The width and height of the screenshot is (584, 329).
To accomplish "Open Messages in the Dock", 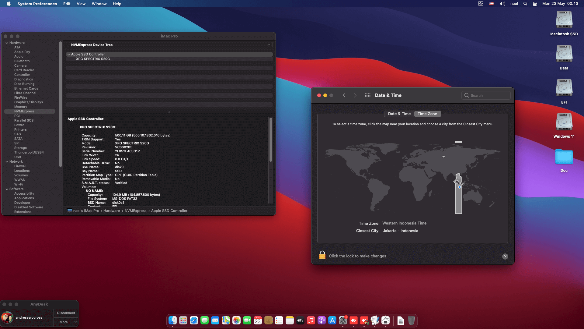I will [x=204, y=320].
